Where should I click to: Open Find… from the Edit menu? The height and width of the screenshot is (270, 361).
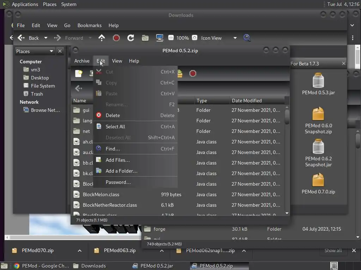pyautogui.click(x=135, y=149)
